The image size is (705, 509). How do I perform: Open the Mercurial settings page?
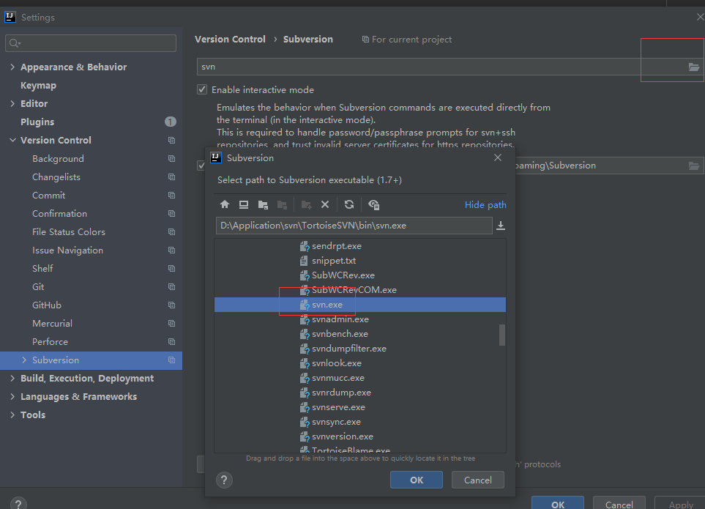[52, 323]
